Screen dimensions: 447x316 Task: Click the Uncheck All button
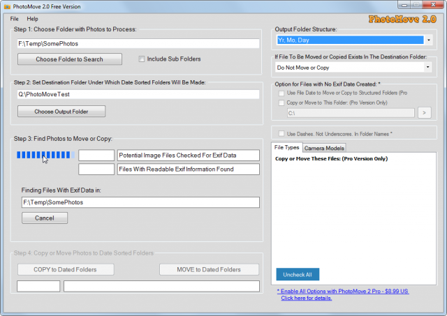(298, 274)
